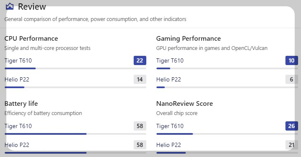The image size is (301, 157).
Task: Click Tiger T610 Battery life score 58
Action: coord(140,126)
